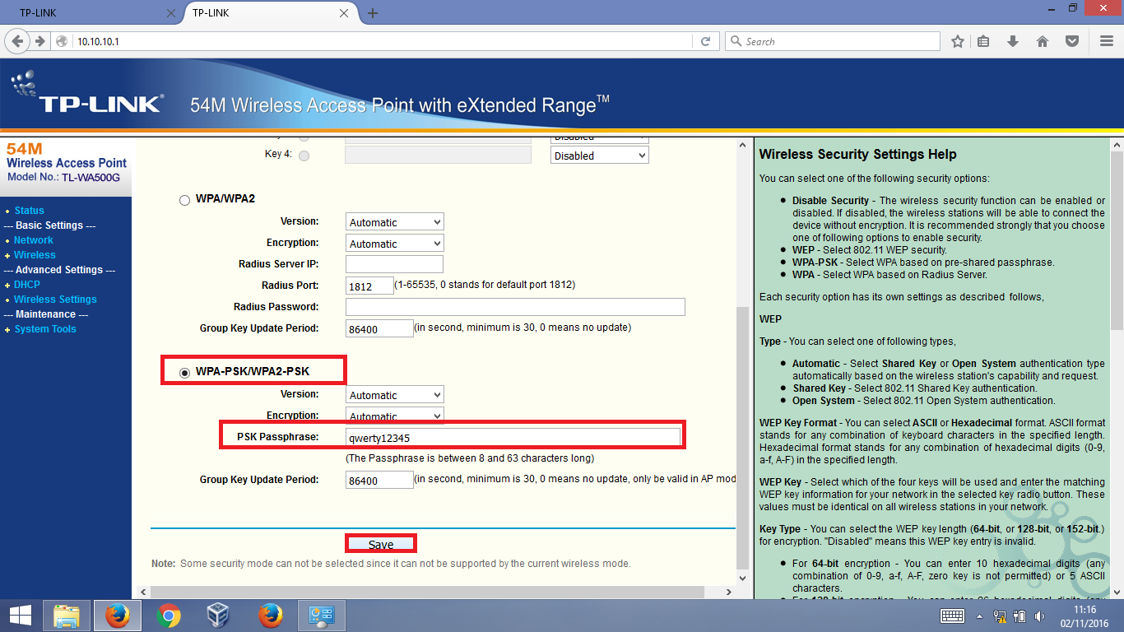Click the Firefox icon right of VirtualBox
1124x632 pixels.
point(269,616)
